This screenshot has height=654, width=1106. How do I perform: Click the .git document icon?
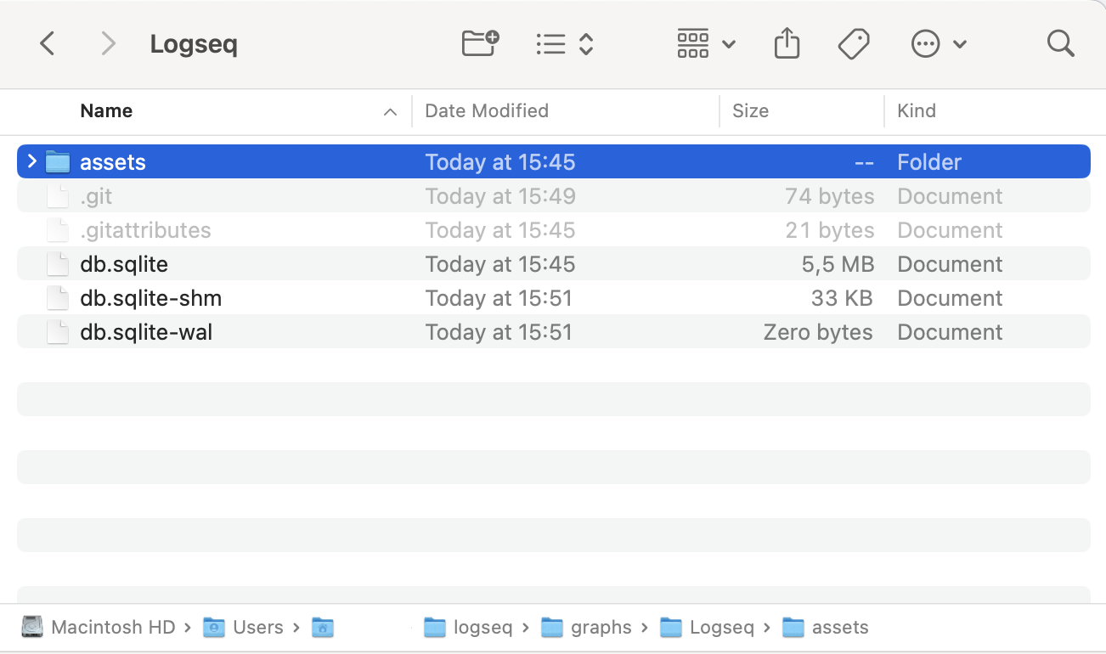[58, 196]
